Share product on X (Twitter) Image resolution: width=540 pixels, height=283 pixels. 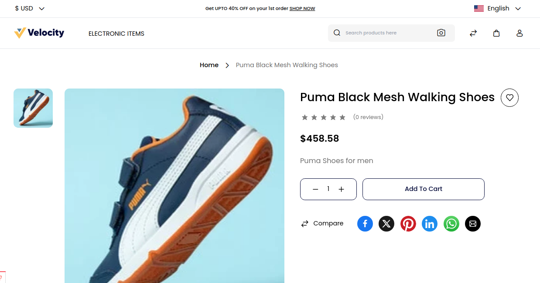pos(386,224)
